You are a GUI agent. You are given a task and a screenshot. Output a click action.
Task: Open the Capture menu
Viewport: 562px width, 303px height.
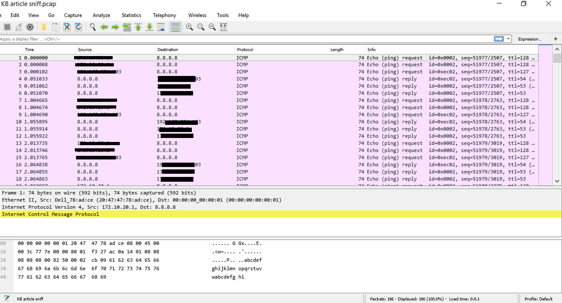(x=73, y=15)
